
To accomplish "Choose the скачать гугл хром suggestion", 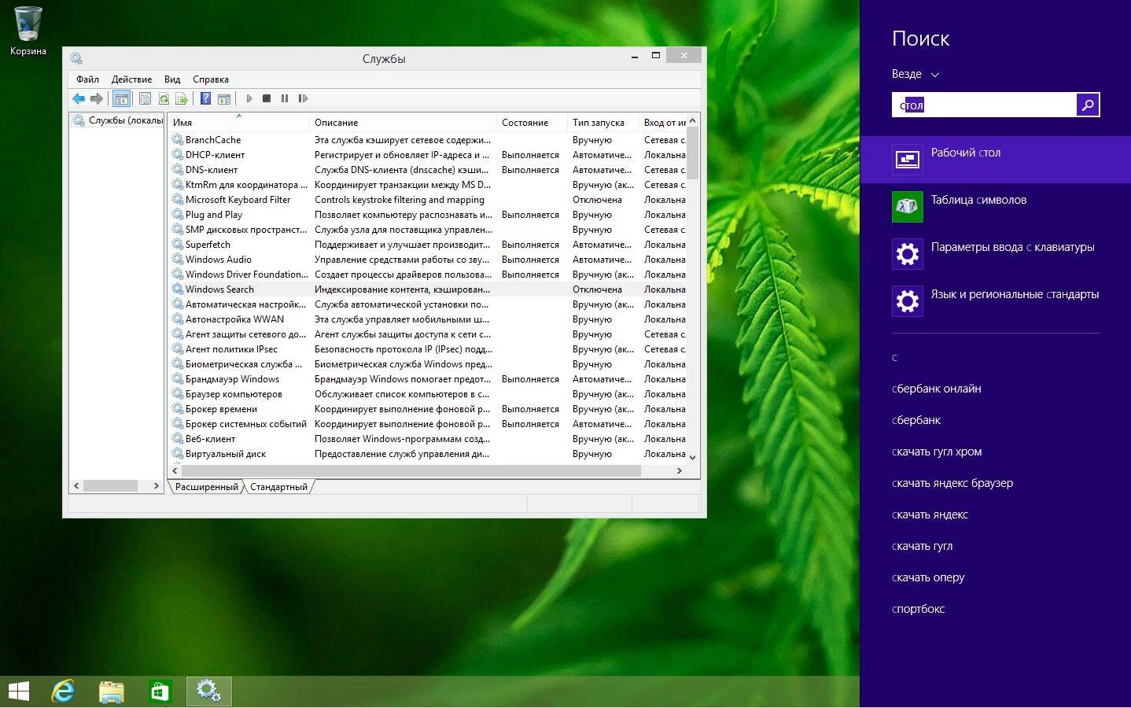I will 937,452.
